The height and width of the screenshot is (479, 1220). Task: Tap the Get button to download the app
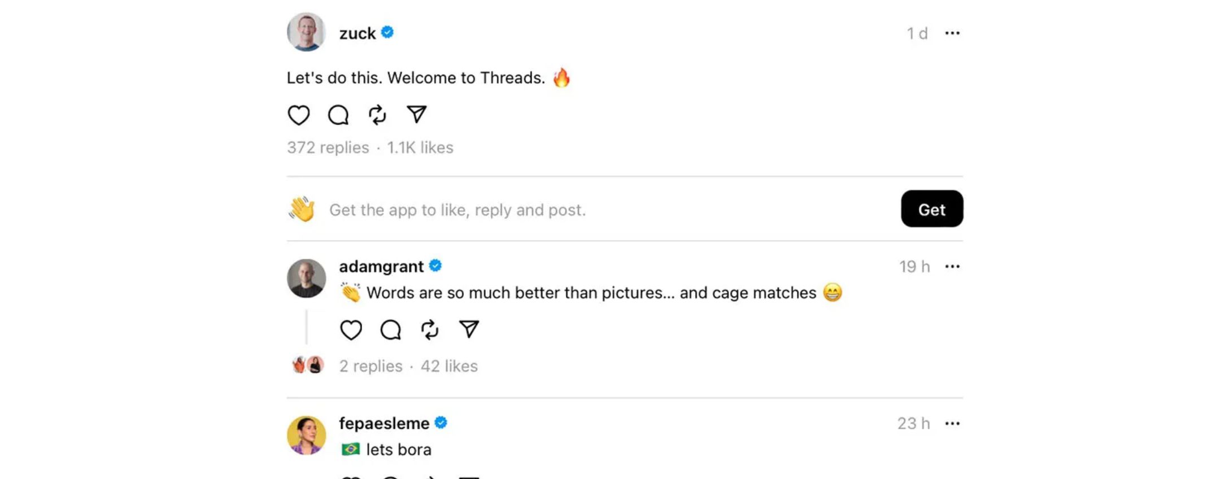click(x=932, y=209)
